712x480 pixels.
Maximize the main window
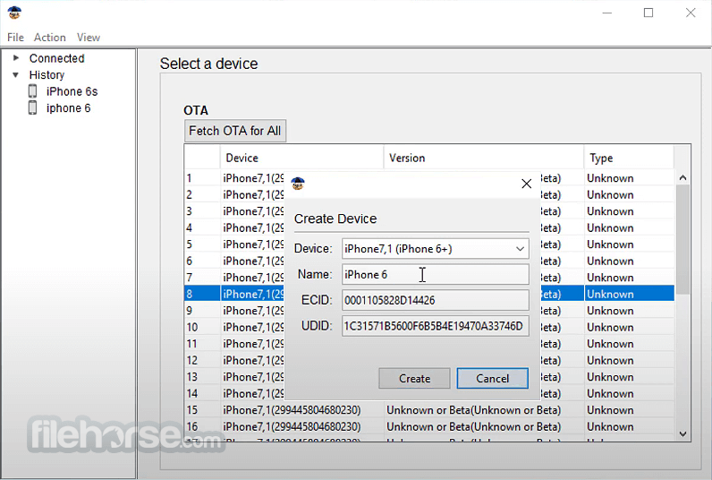(648, 13)
